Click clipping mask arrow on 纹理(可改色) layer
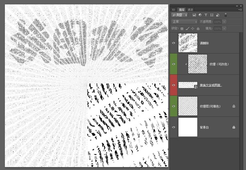Screen dimensions: 246x170 (186, 64)
